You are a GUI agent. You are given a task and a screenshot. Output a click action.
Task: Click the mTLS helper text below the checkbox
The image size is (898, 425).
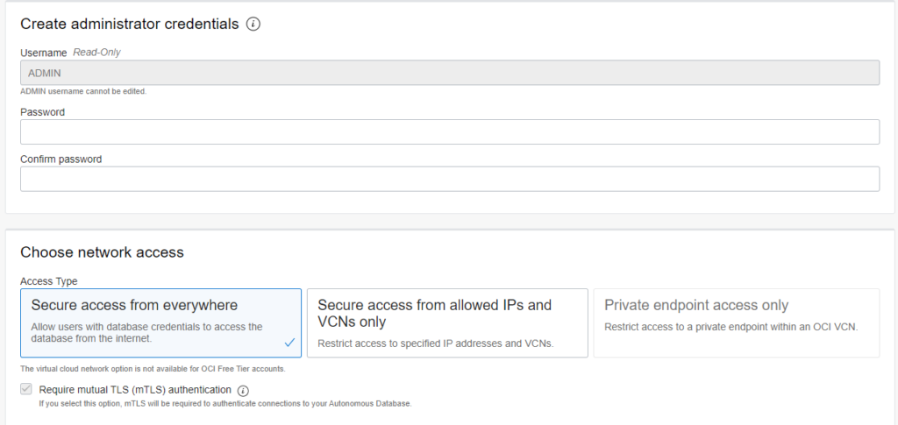click(x=224, y=404)
